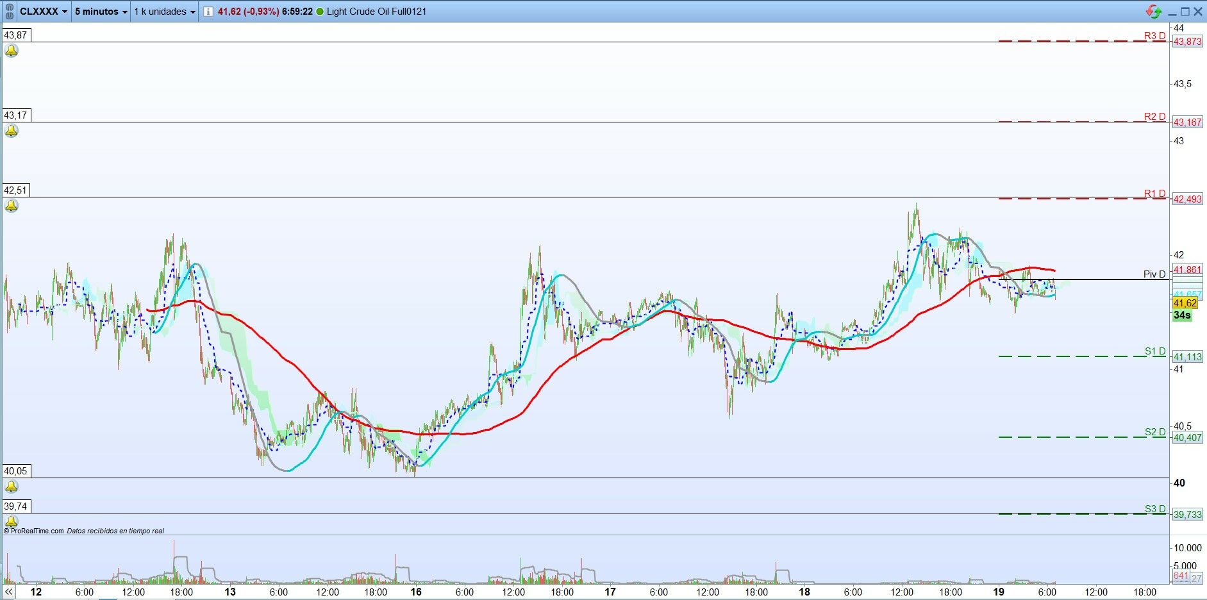Image resolution: width=1207 pixels, height=600 pixels.
Task: Click the 41,861 red price tag
Action: click(1188, 270)
